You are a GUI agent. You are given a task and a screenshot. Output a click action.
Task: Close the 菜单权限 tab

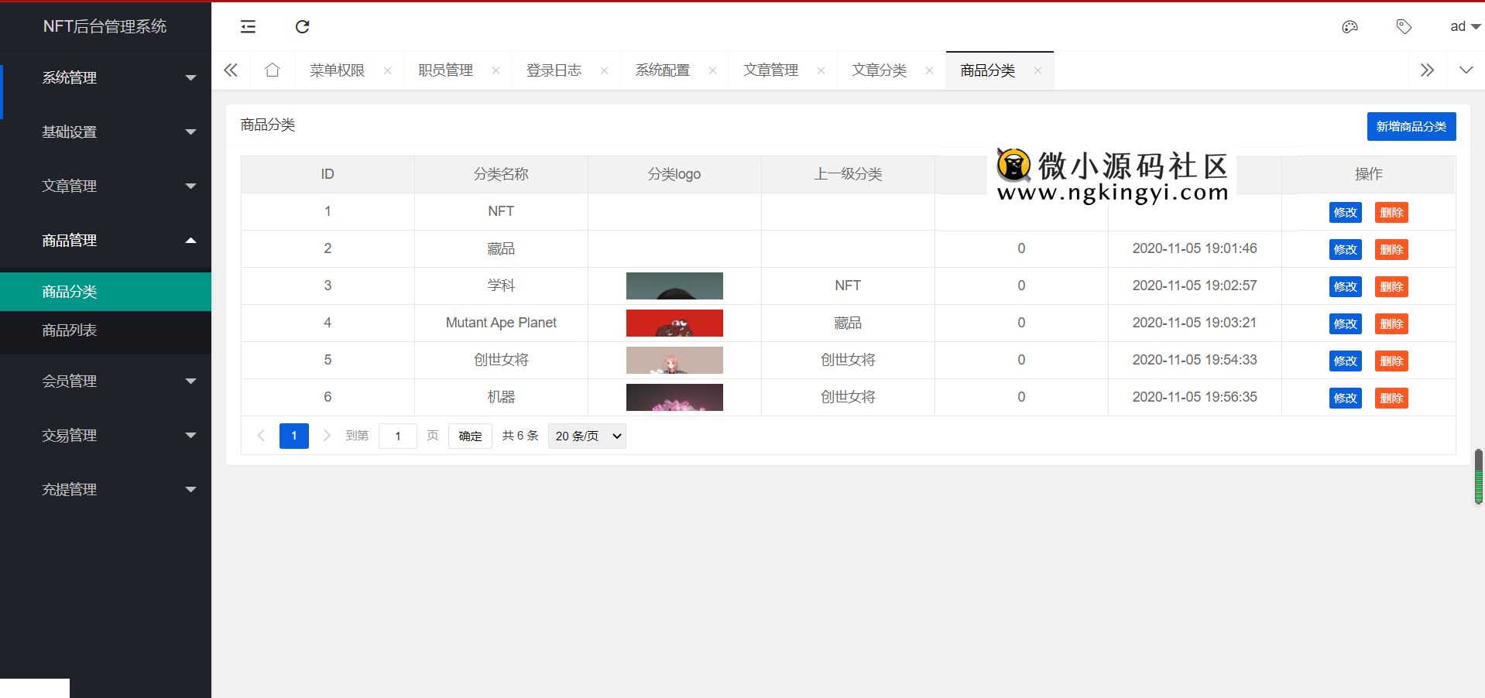pyautogui.click(x=387, y=70)
